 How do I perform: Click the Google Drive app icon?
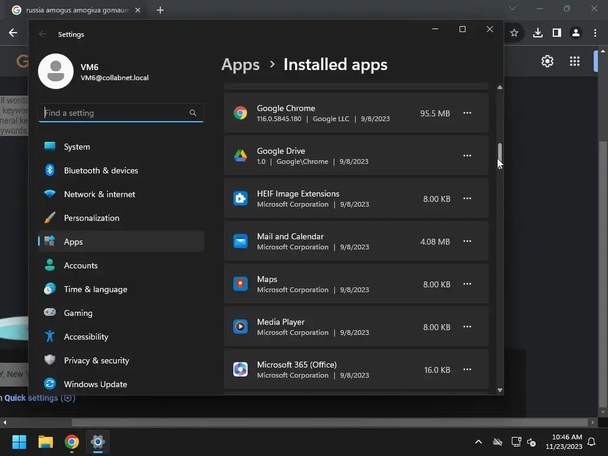[240, 156]
